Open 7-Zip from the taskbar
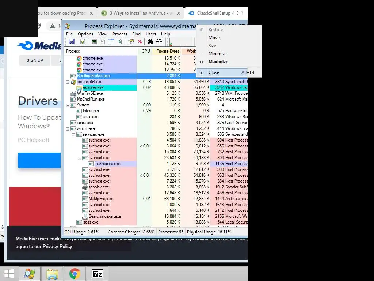 (x=97, y=274)
